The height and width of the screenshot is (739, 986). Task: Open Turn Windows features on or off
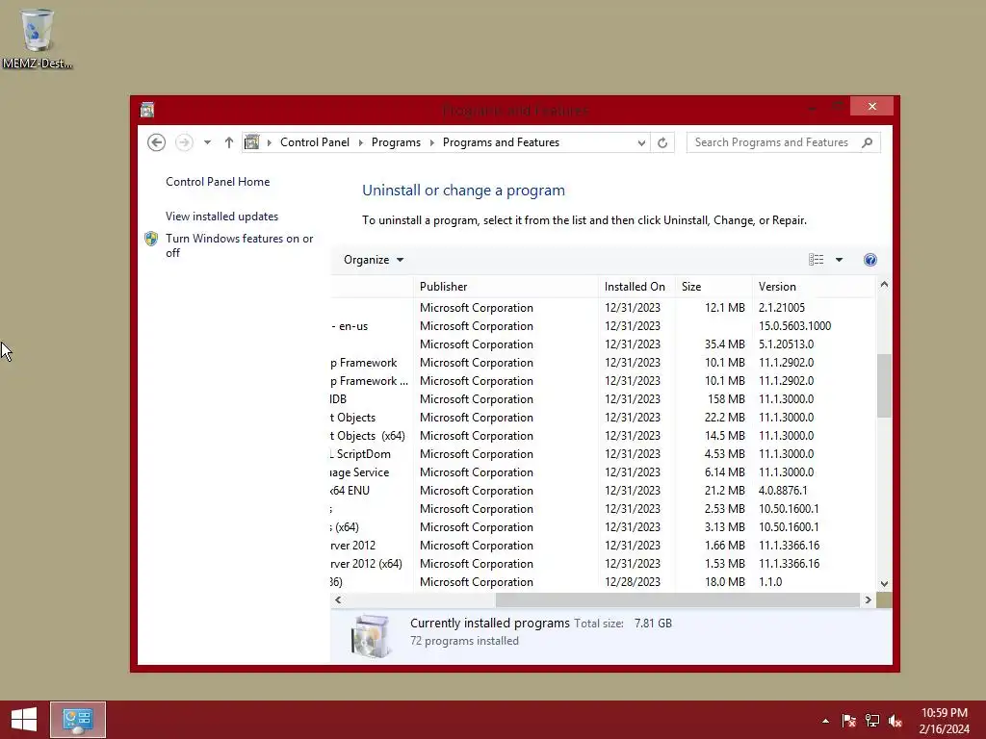click(x=239, y=245)
